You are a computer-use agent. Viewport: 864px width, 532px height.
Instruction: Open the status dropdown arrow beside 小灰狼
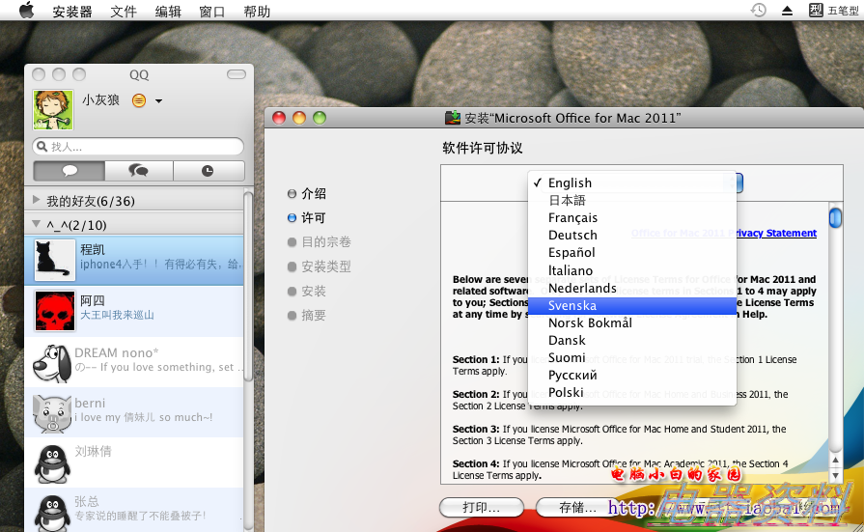[158, 101]
